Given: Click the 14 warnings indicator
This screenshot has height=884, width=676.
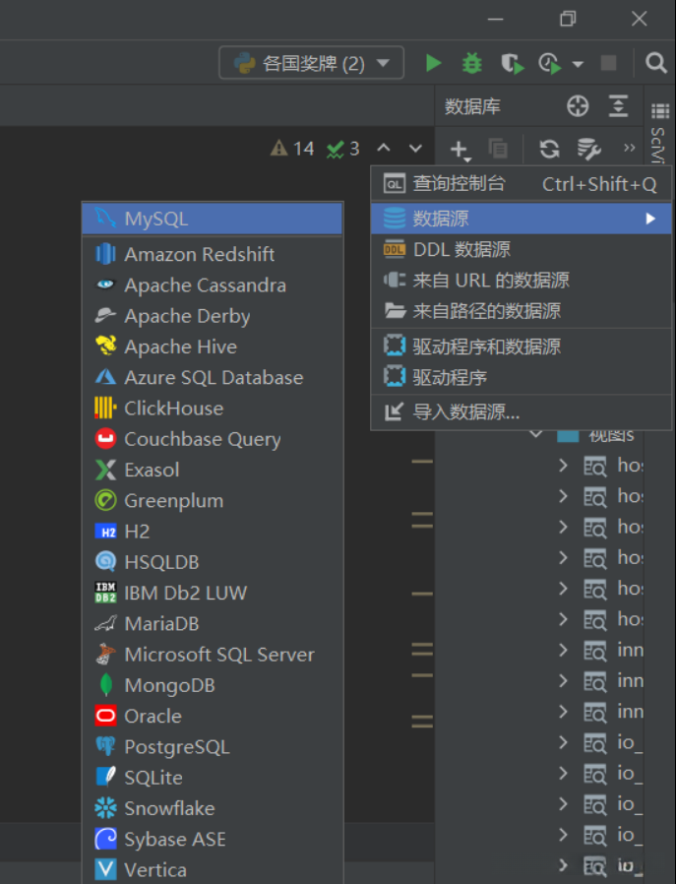Looking at the screenshot, I should 292,149.
